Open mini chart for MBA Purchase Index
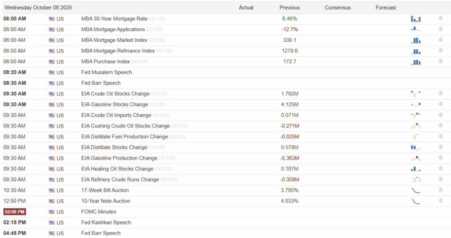The height and width of the screenshot is (238, 451). point(416,62)
